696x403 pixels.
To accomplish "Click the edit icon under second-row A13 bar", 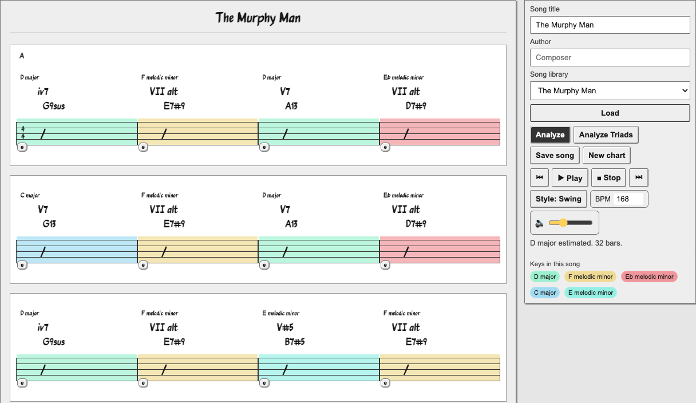I will pos(264,265).
